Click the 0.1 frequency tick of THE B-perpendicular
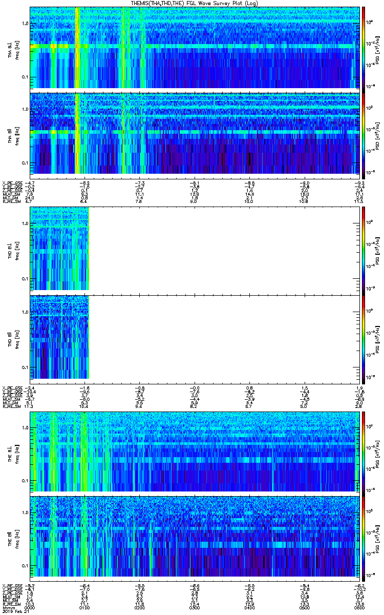This screenshot has height=615, width=384. tap(25, 480)
